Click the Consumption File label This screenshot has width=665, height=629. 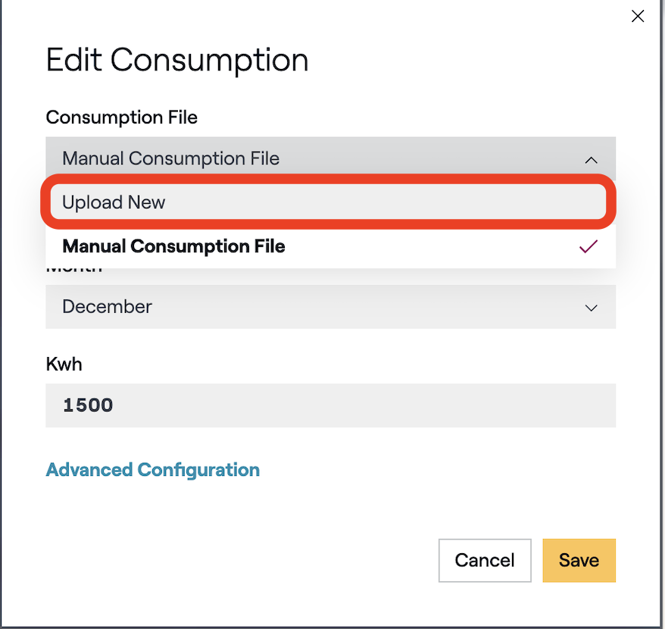[x=121, y=117]
